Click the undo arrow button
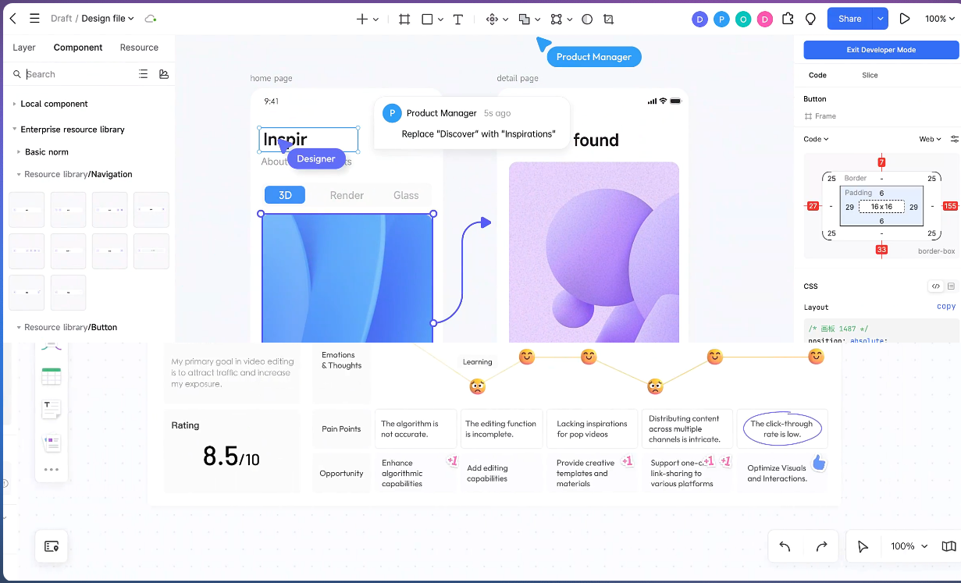This screenshot has height=583, width=961. (x=785, y=546)
